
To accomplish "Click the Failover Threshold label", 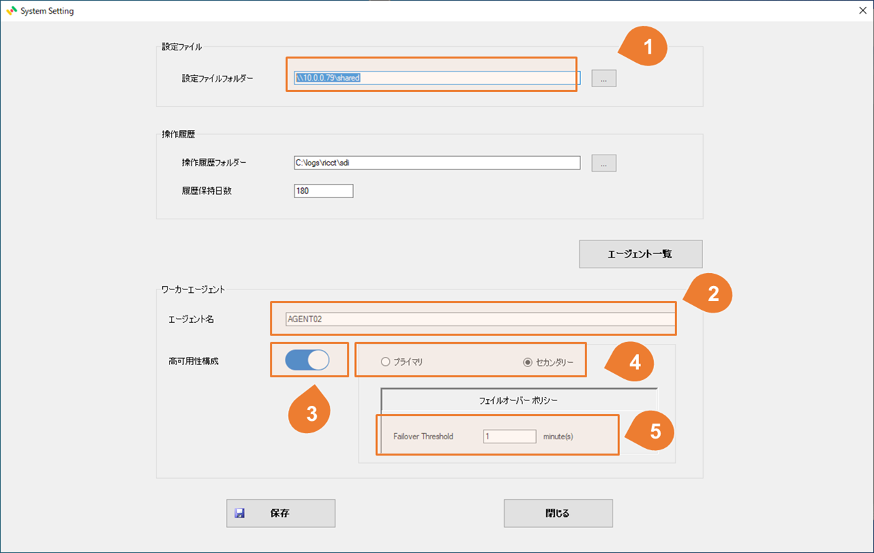I will [423, 437].
